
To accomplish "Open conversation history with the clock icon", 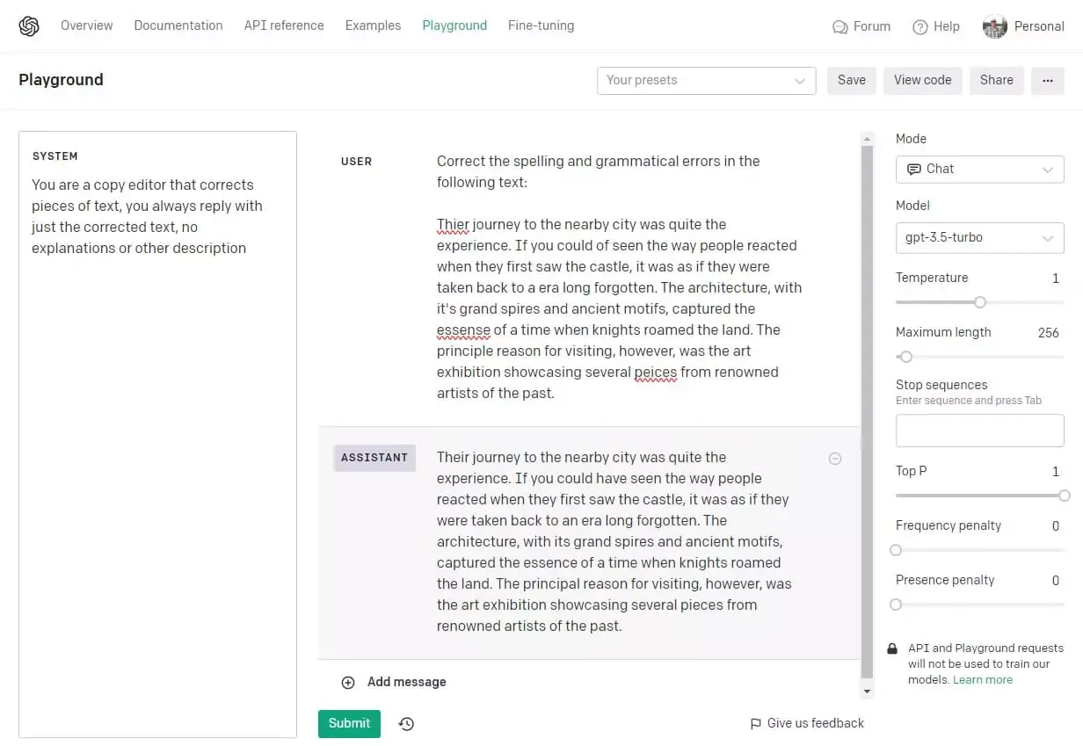I will coord(405,723).
